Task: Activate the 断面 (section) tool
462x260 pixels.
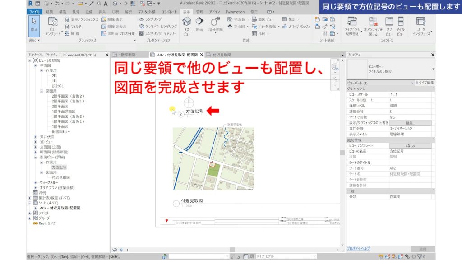Action: click(200, 22)
